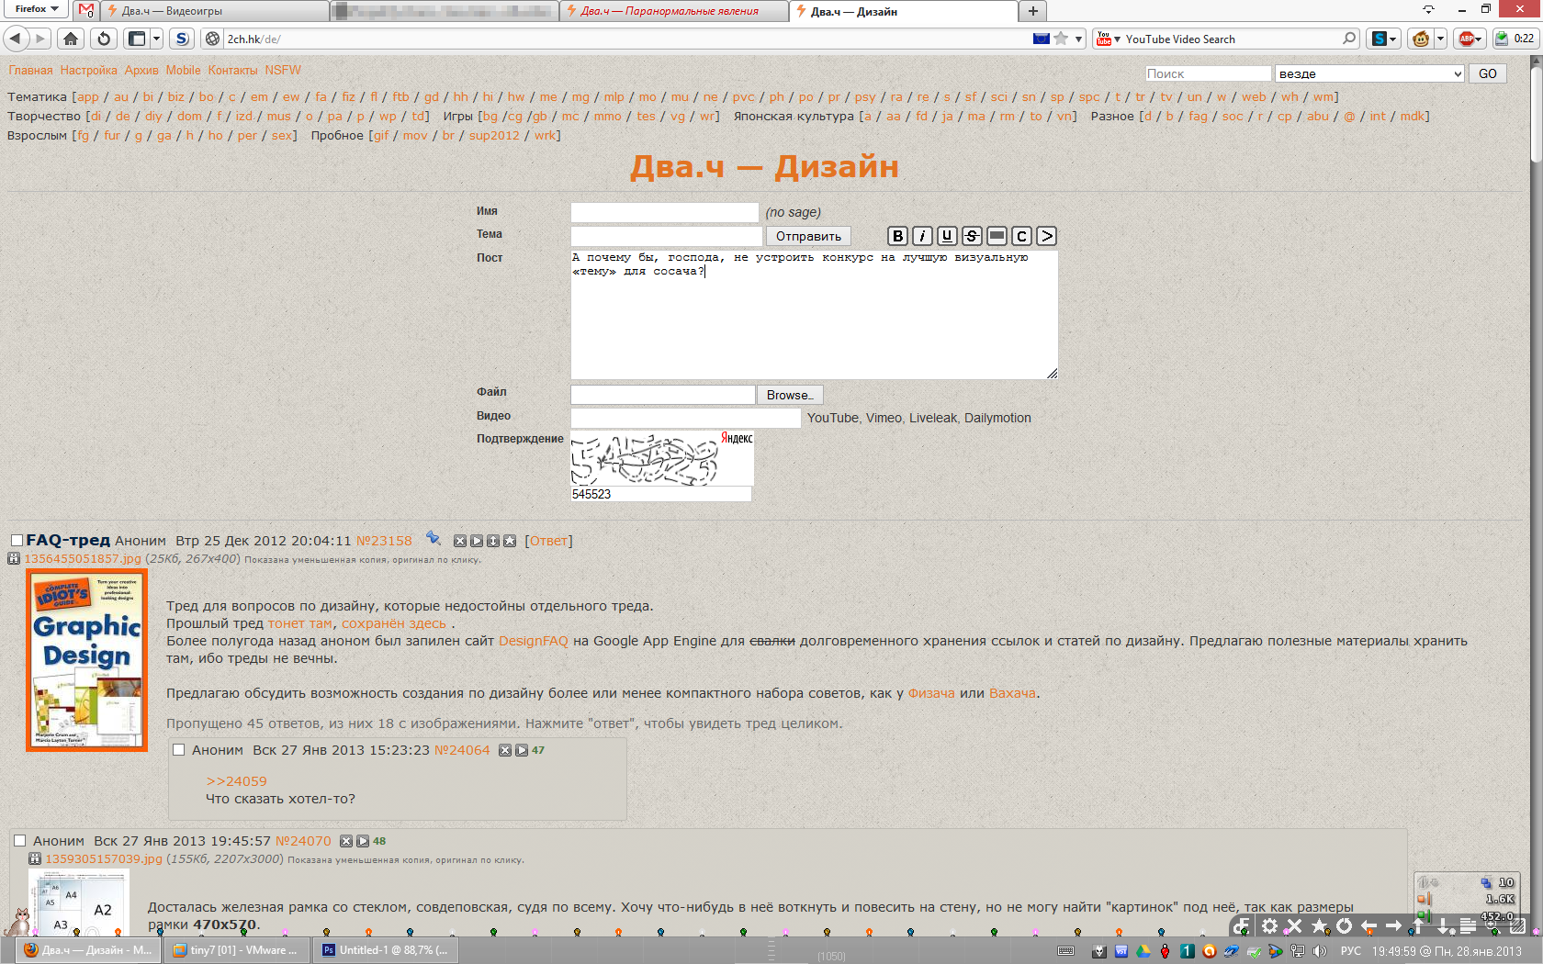Switch to the Два.ч — Видеоигры tab
1543x964 pixels.
[x=215, y=11]
